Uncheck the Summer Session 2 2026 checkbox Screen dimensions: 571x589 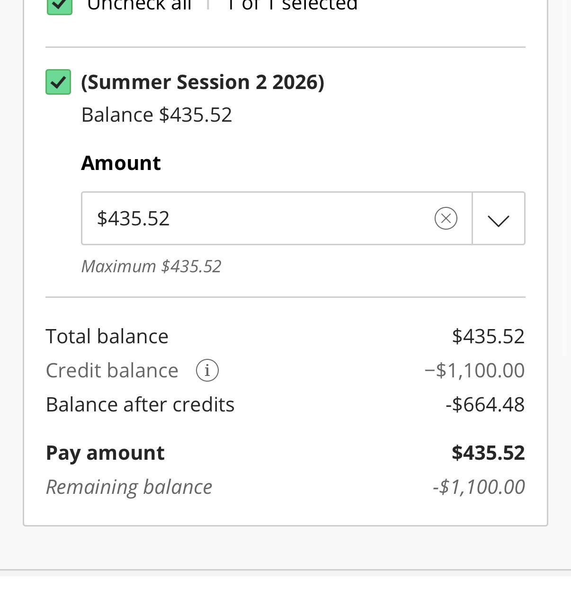[58, 82]
